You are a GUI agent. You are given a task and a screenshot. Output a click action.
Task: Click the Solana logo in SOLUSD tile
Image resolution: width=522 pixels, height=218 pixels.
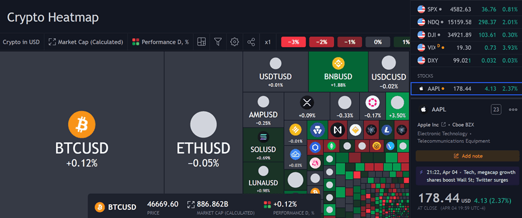[x=263, y=137]
